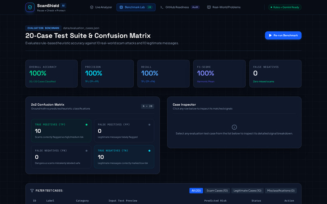Click the GitHub Readiness terminal icon
Image resolution: width=327 pixels, height=204 pixels.
click(x=161, y=7)
